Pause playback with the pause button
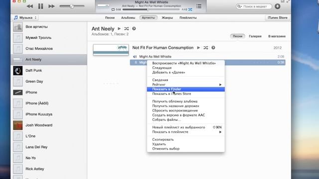Screen dimensions: 319x179 40,6
